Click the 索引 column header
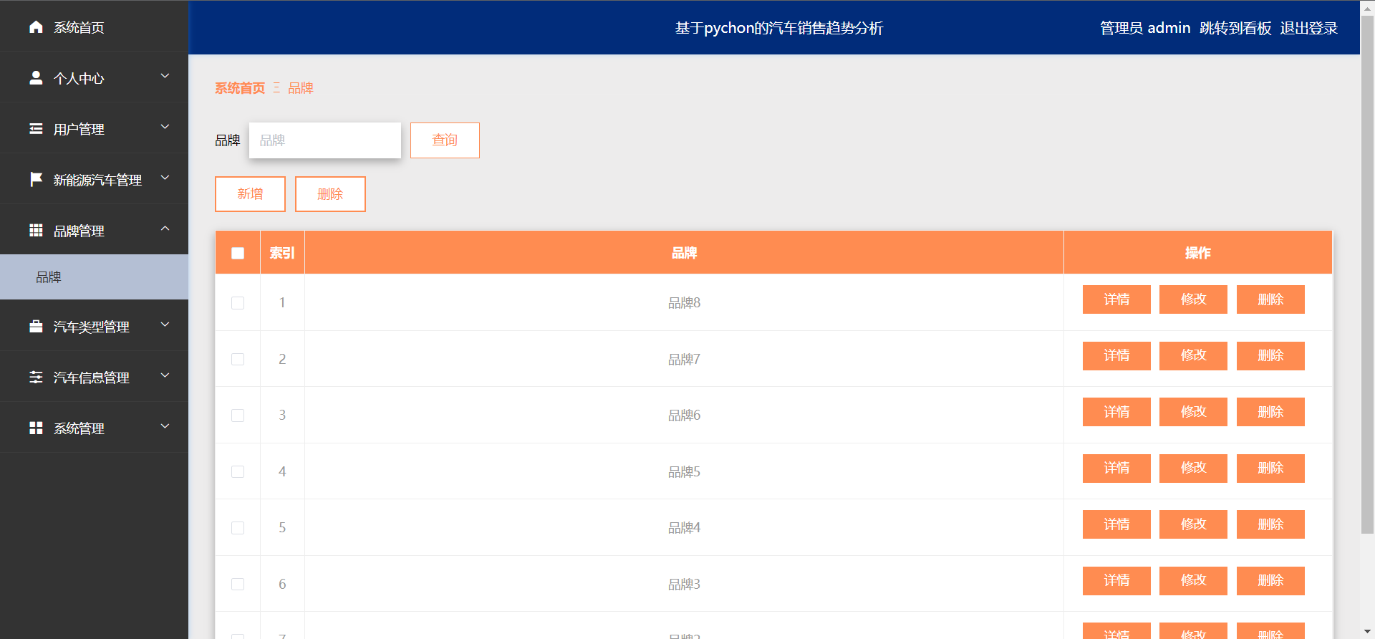The width and height of the screenshot is (1375, 639). pyautogui.click(x=282, y=253)
